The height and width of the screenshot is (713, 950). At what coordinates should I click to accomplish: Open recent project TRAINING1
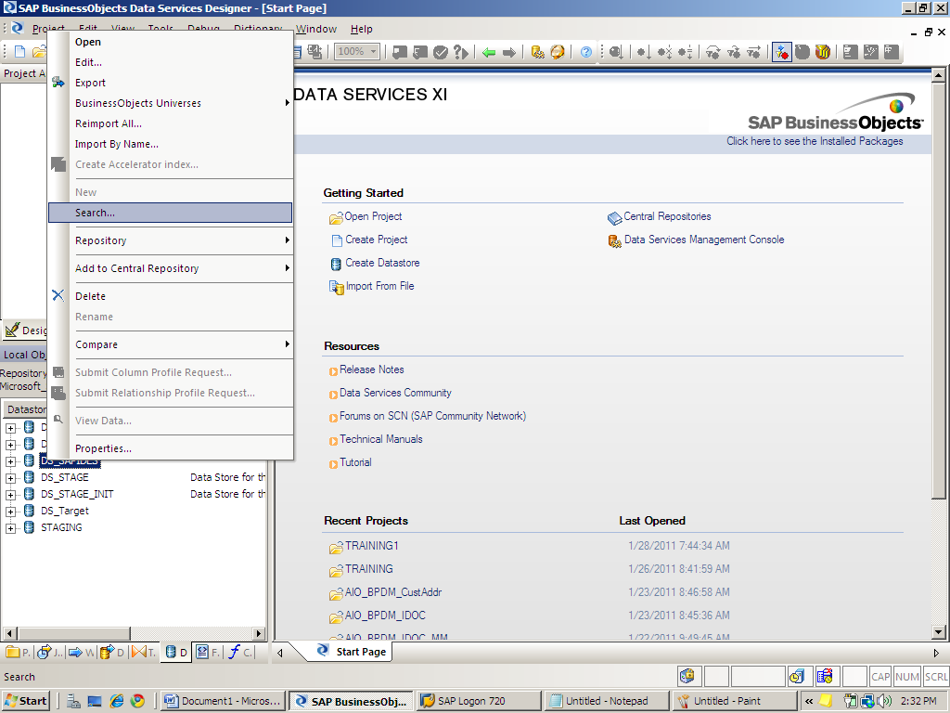coord(371,546)
